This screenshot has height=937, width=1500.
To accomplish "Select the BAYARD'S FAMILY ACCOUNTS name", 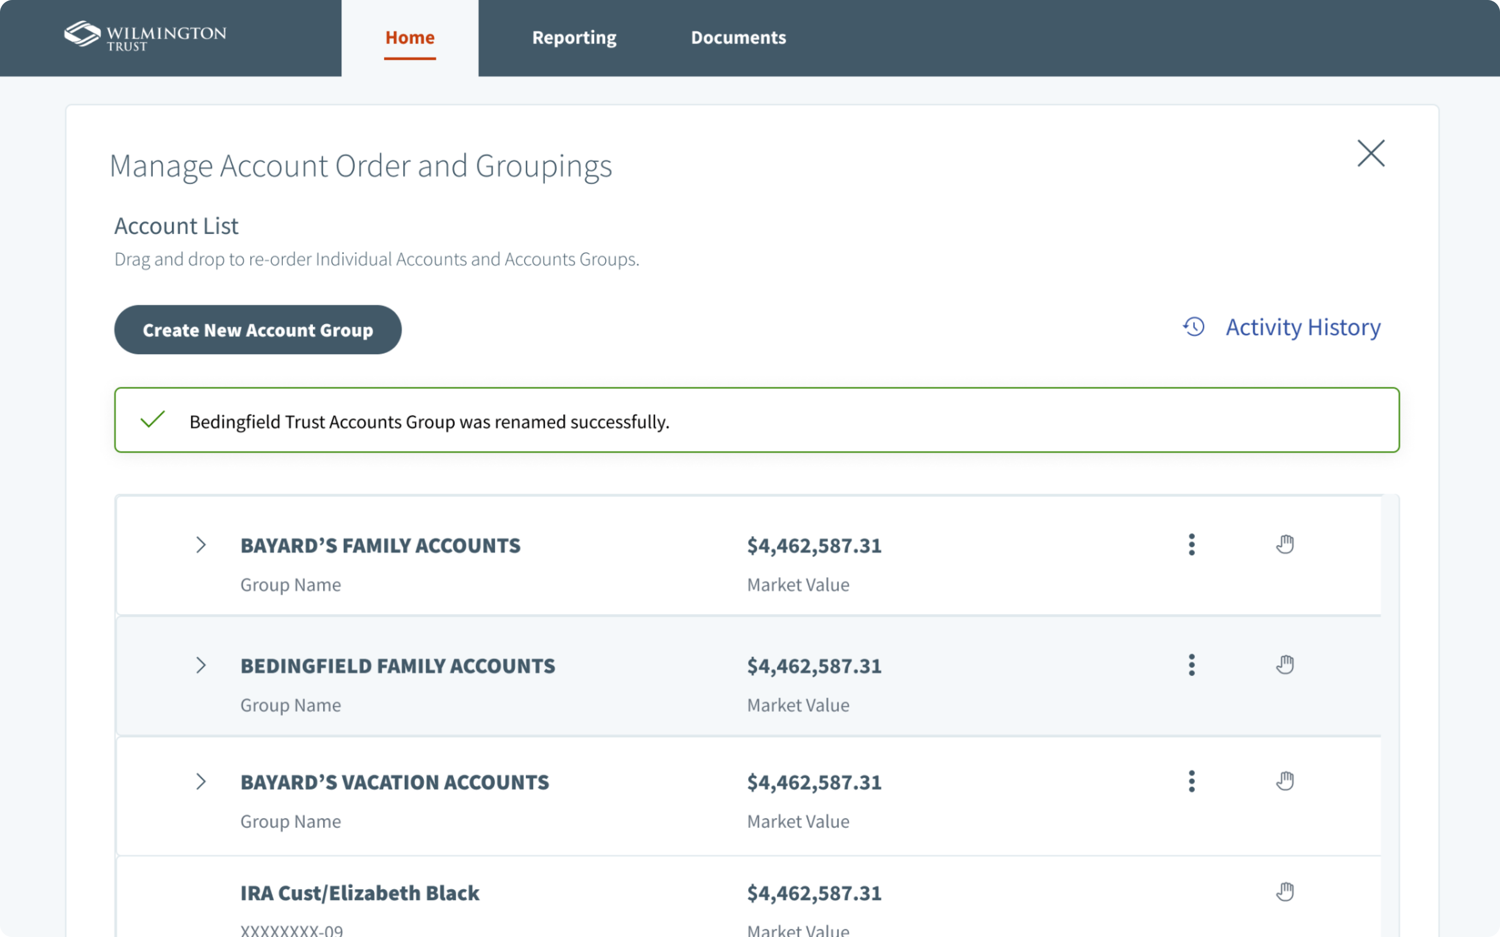I will pos(380,545).
